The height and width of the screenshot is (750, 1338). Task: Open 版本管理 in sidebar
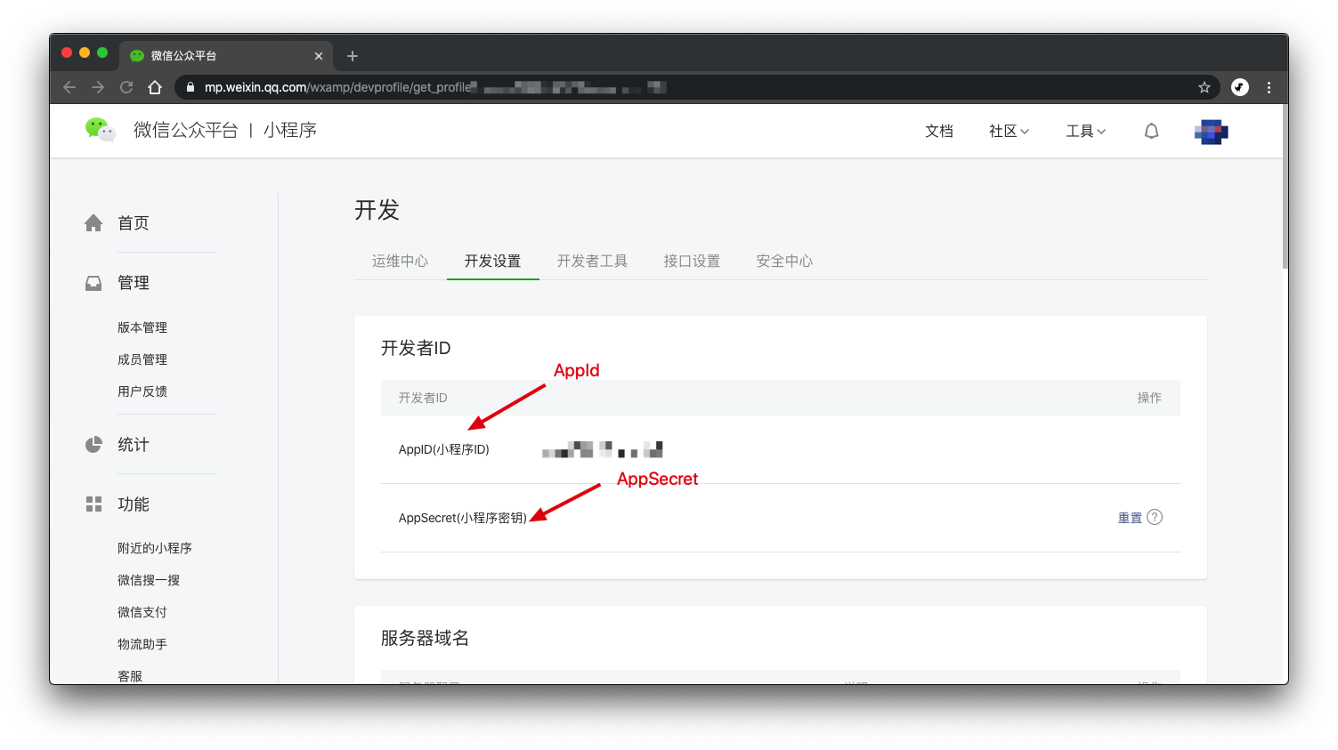(x=142, y=327)
